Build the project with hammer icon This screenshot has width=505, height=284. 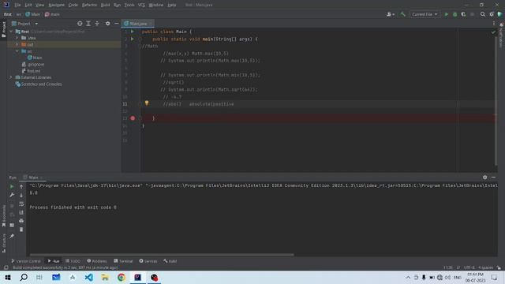click(x=403, y=14)
